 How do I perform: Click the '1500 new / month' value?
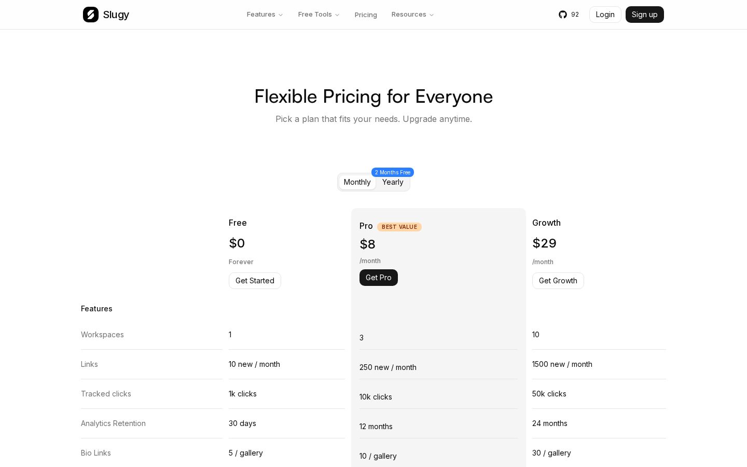(562, 364)
